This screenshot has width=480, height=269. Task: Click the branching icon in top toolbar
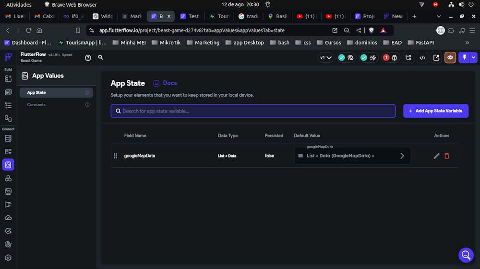(x=408, y=57)
